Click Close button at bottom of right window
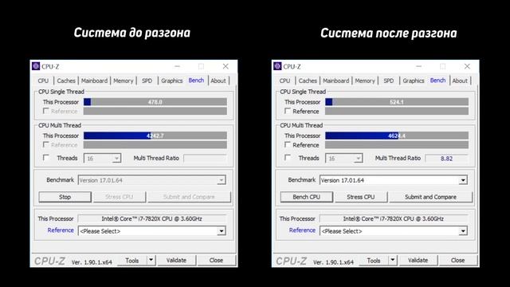The height and width of the screenshot is (287, 510). coord(458,261)
